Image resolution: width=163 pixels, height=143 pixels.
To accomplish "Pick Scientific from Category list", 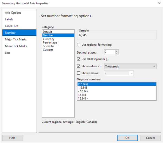I will point(49,46).
